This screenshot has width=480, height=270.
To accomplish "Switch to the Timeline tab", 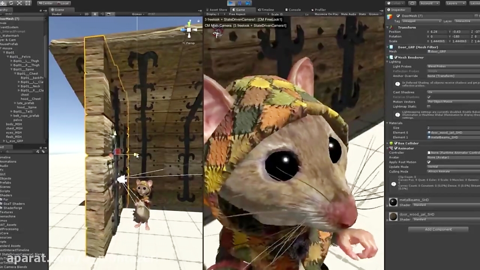I will point(266,10).
